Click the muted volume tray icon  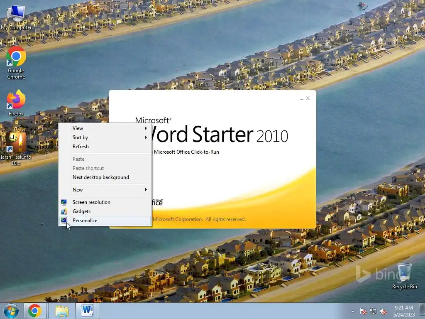(x=383, y=311)
